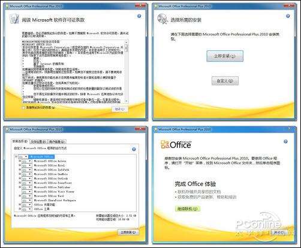The width and height of the screenshot is (301, 248).
Task: Click help icon in installation type window
Action: (x=288, y=16)
